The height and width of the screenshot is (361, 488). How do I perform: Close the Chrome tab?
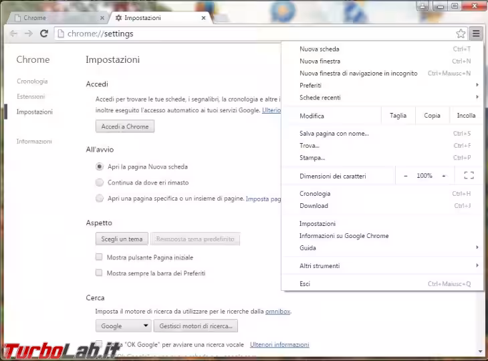(x=102, y=18)
